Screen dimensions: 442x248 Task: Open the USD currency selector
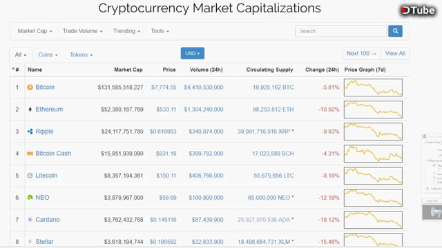pos(193,54)
